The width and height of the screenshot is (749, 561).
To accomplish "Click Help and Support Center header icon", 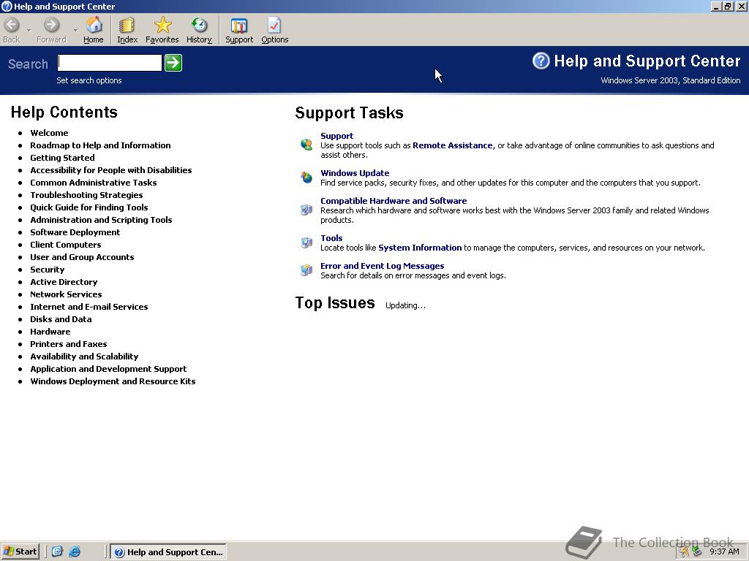I will coord(541,61).
